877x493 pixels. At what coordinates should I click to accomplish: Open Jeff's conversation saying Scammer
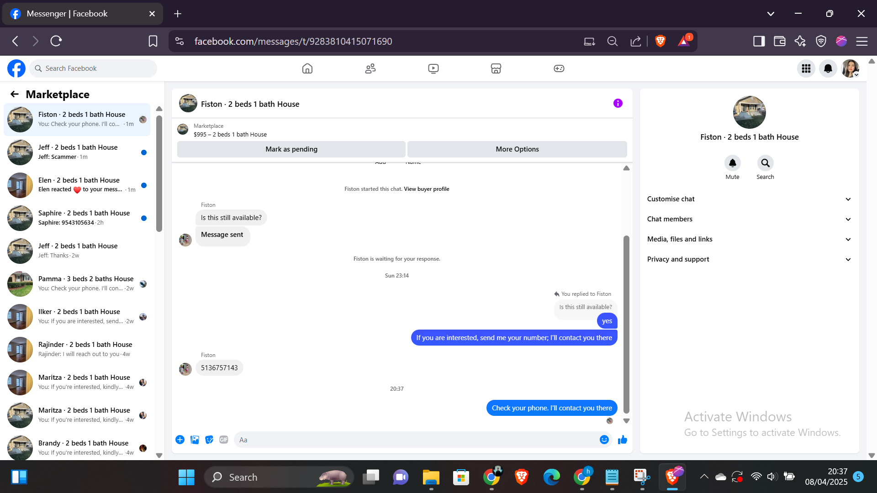pyautogui.click(x=78, y=152)
